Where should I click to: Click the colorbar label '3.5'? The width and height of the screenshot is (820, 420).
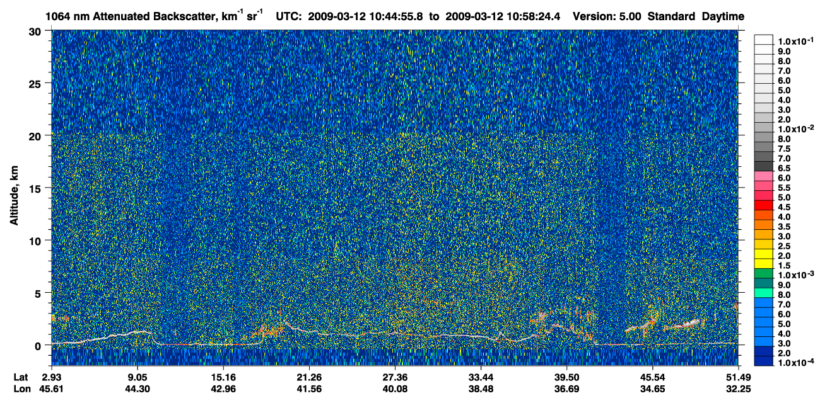click(x=784, y=227)
